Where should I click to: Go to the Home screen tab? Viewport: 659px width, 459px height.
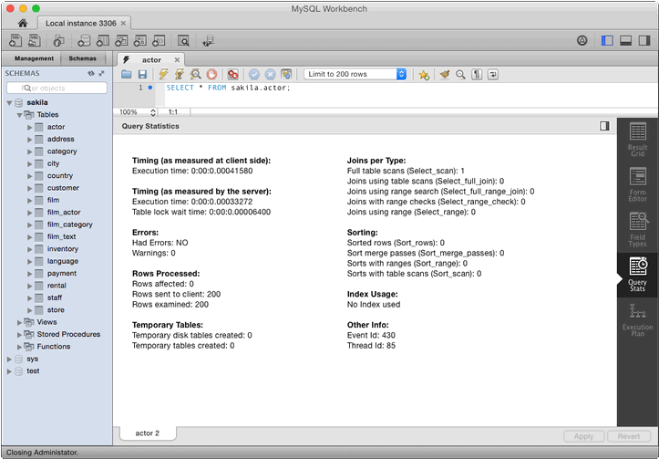23,23
